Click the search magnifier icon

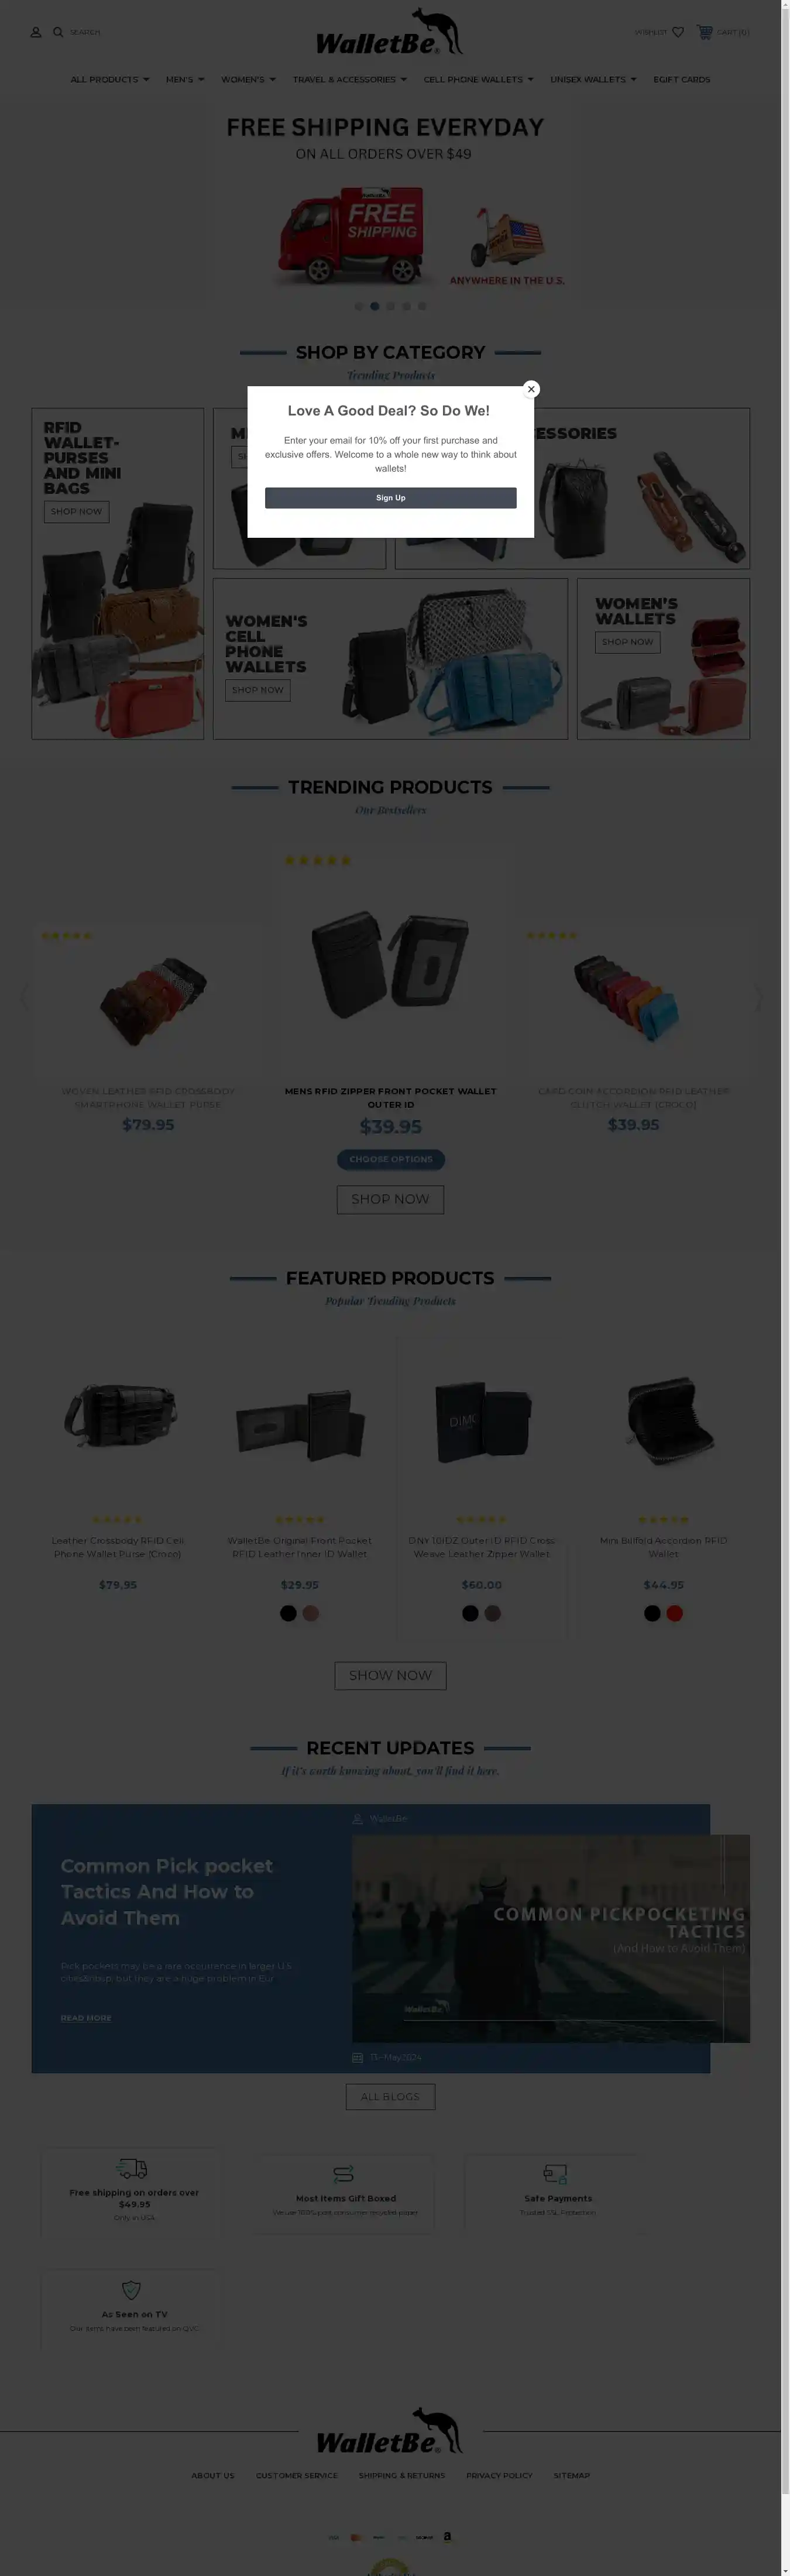[x=58, y=32]
